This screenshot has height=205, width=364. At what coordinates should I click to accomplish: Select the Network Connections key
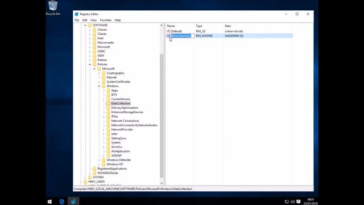coord(125,121)
